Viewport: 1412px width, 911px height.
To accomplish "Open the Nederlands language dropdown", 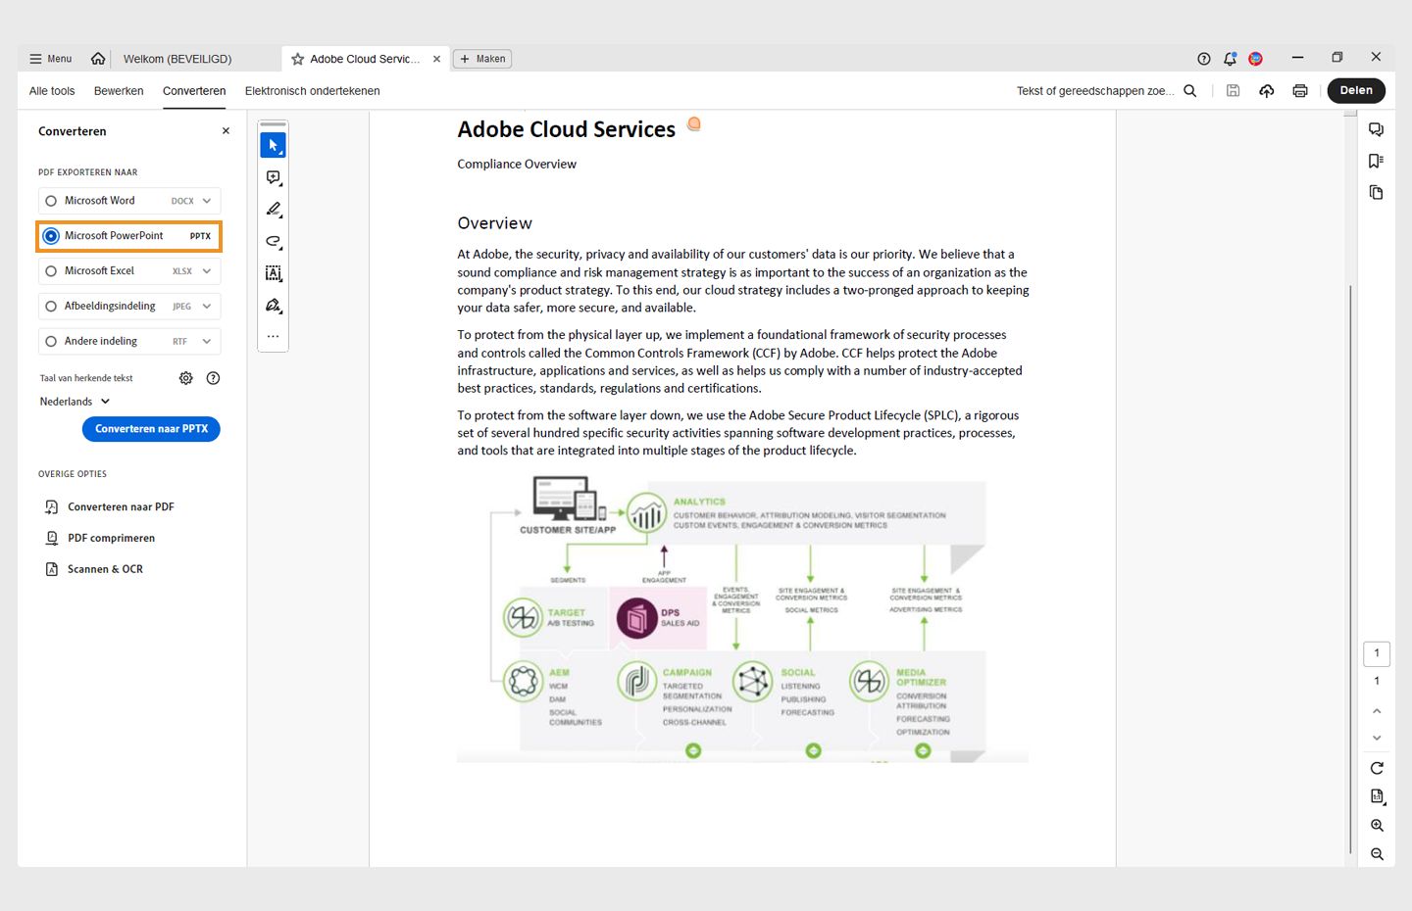I will [x=74, y=401].
